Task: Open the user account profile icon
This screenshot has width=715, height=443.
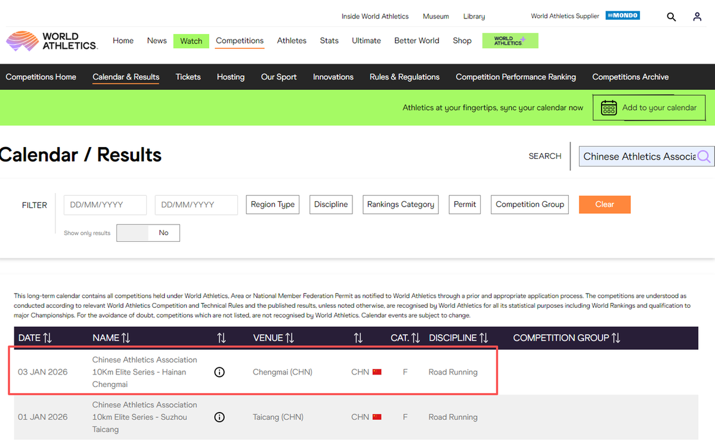Action: (697, 17)
